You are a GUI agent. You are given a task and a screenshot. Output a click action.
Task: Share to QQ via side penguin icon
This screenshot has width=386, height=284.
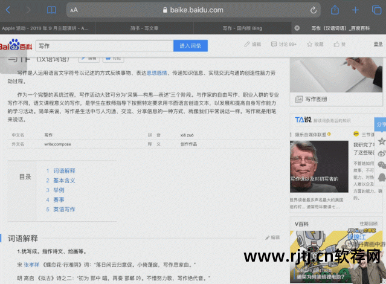(x=382, y=177)
